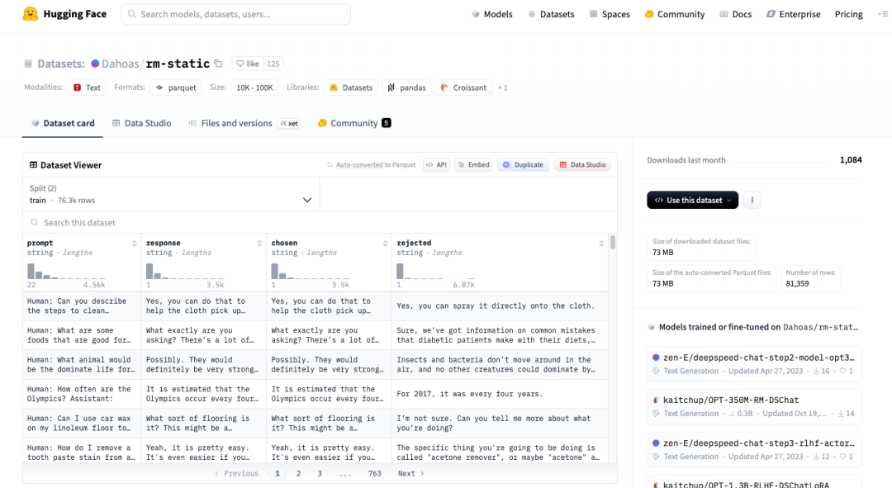Jump to page 763
The height and width of the screenshot is (488, 892).
[x=374, y=473]
